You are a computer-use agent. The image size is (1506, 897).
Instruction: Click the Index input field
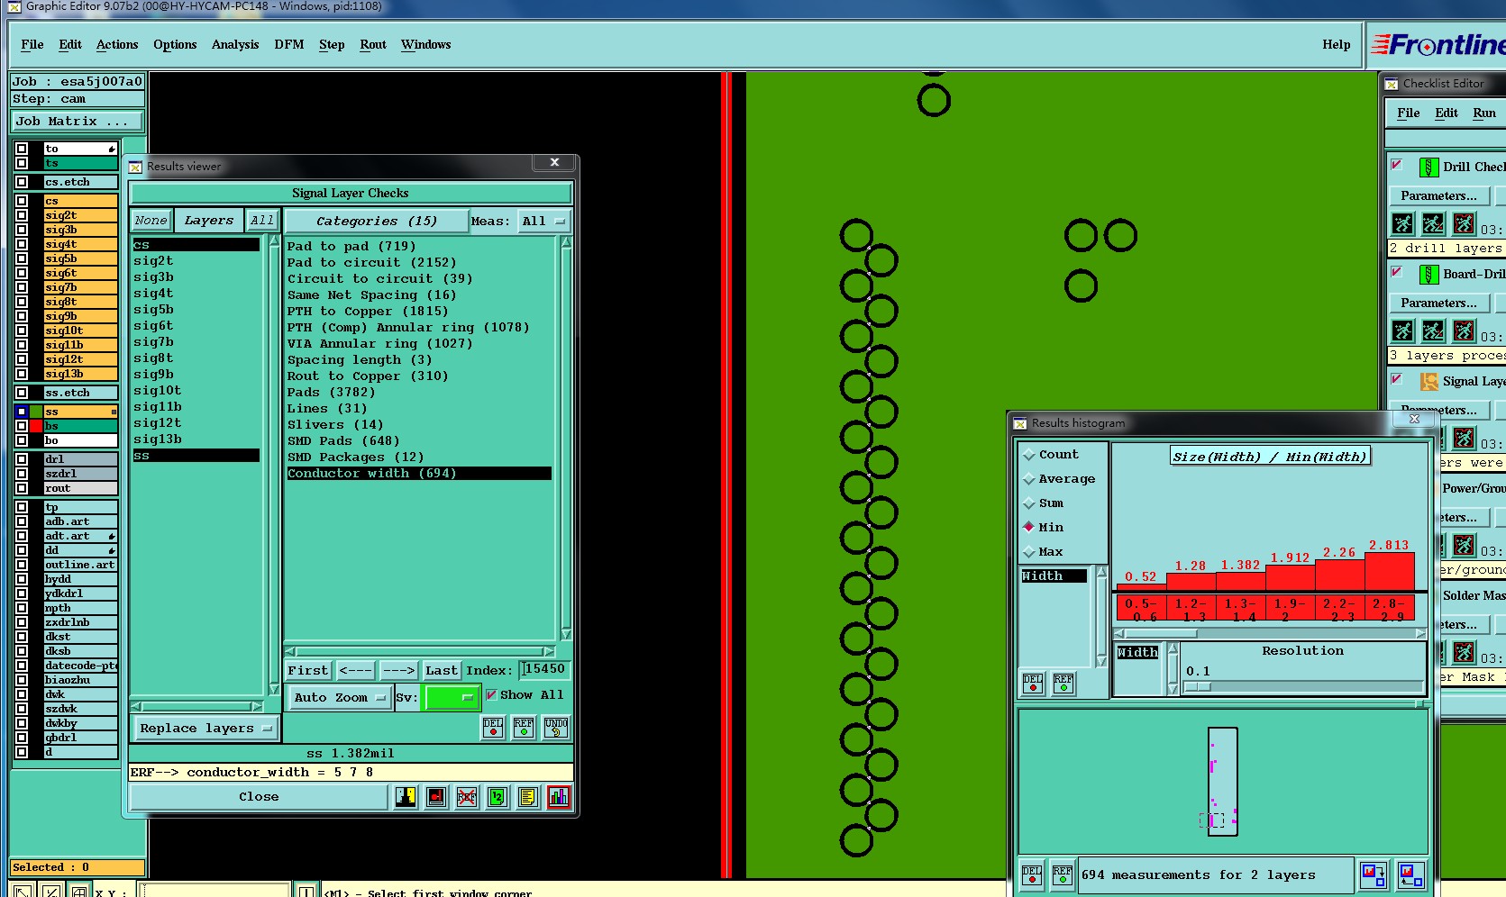545,669
